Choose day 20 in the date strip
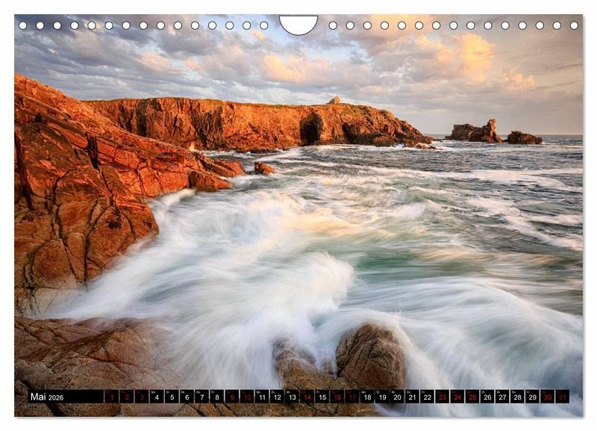Viewport: 597px width, 431px height. tap(397, 397)
